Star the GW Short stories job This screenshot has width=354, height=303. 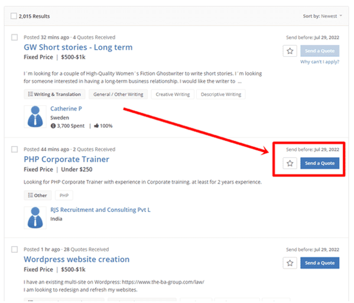290,51
